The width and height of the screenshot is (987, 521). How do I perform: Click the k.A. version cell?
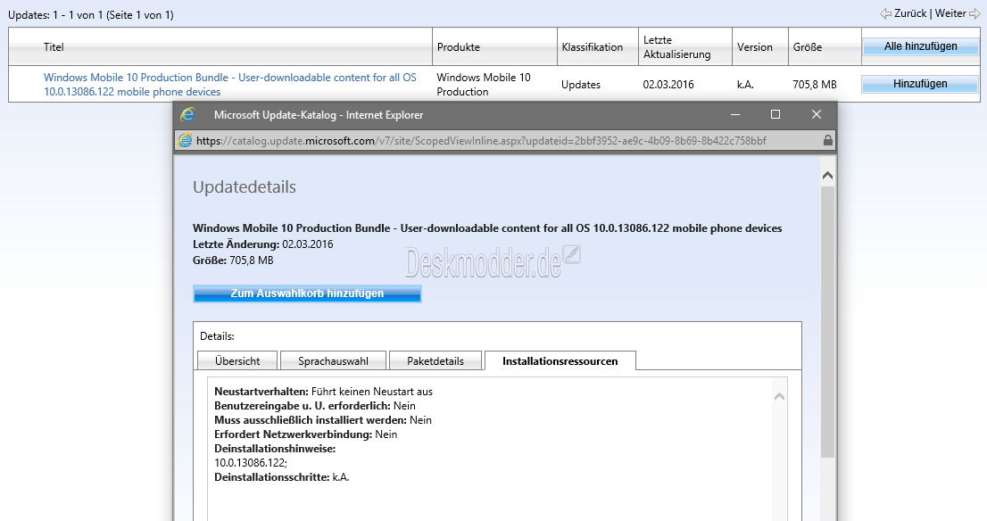(745, 85)
